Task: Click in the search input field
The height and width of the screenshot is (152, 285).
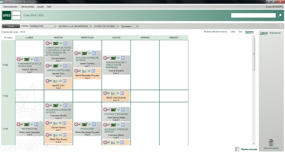Action: tap(253, 15)
